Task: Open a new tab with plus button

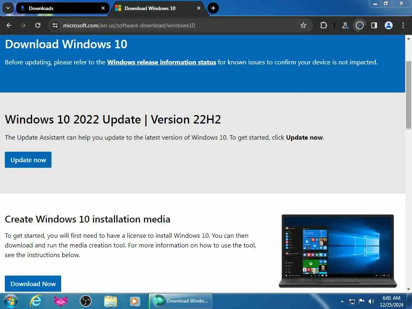Action: tap(213, 8)
